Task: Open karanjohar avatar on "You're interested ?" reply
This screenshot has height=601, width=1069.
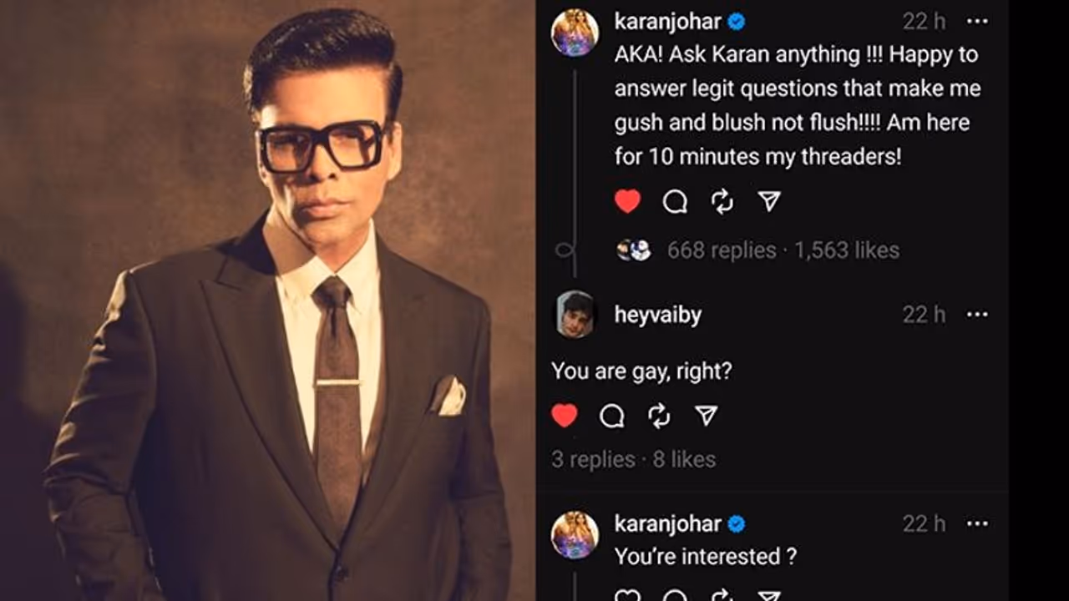Action: click(575, 535)
